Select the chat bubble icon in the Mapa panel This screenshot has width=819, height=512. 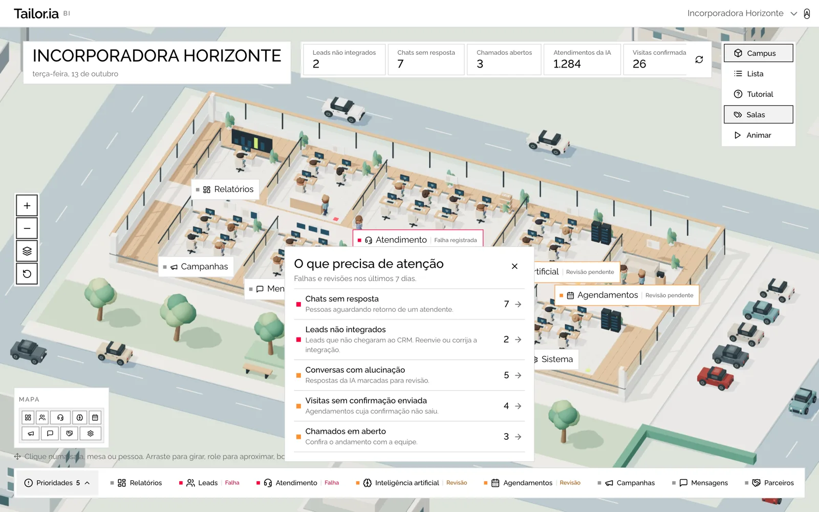tap(50, 433)
